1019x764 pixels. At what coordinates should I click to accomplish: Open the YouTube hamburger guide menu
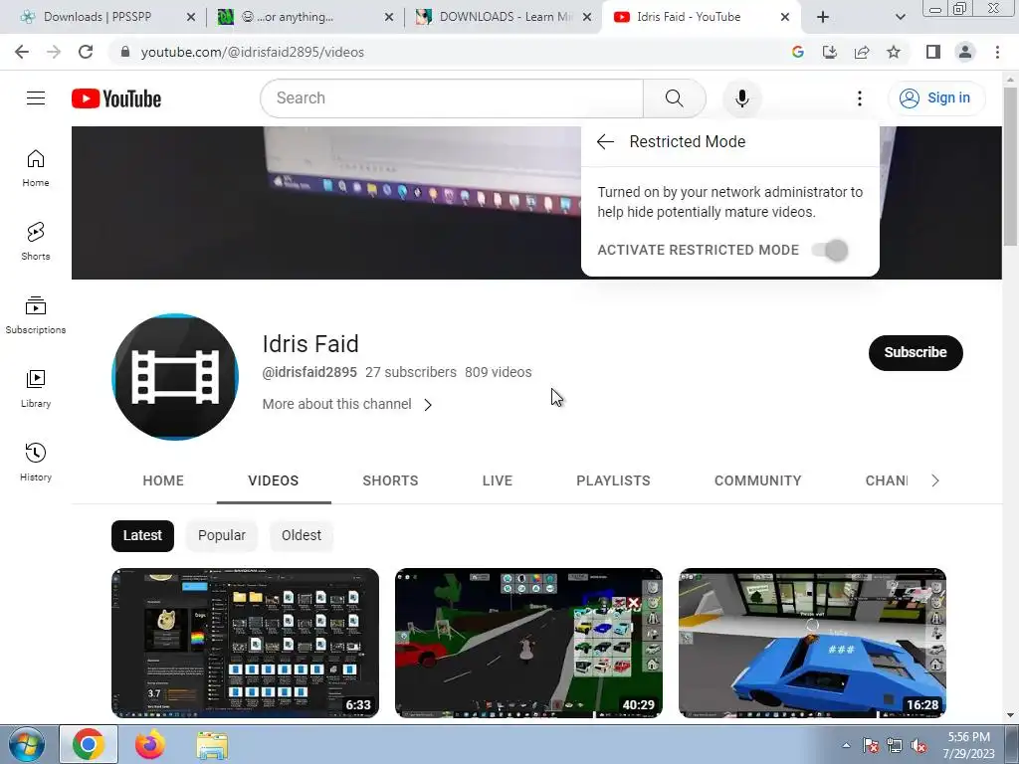coord(36,98)
